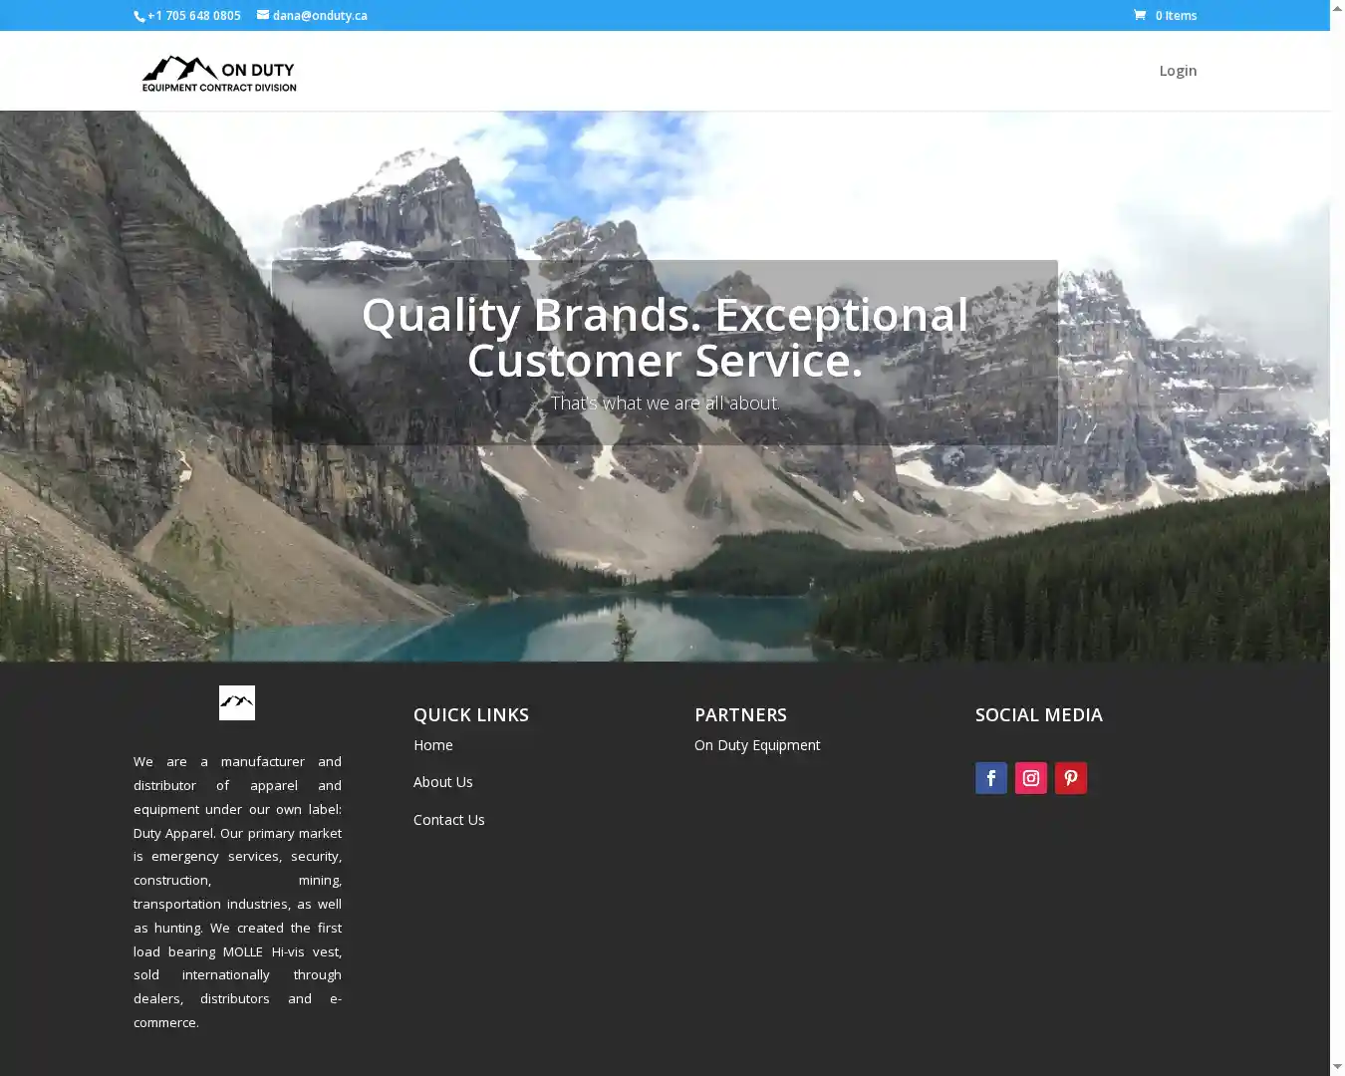
Task: Click the On Duty header logo
Action: pyautogui.click(x=219, y=73)
